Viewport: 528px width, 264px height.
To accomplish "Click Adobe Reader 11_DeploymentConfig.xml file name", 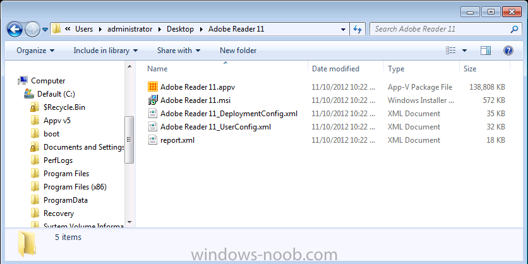I will click(x=229, y=114).
